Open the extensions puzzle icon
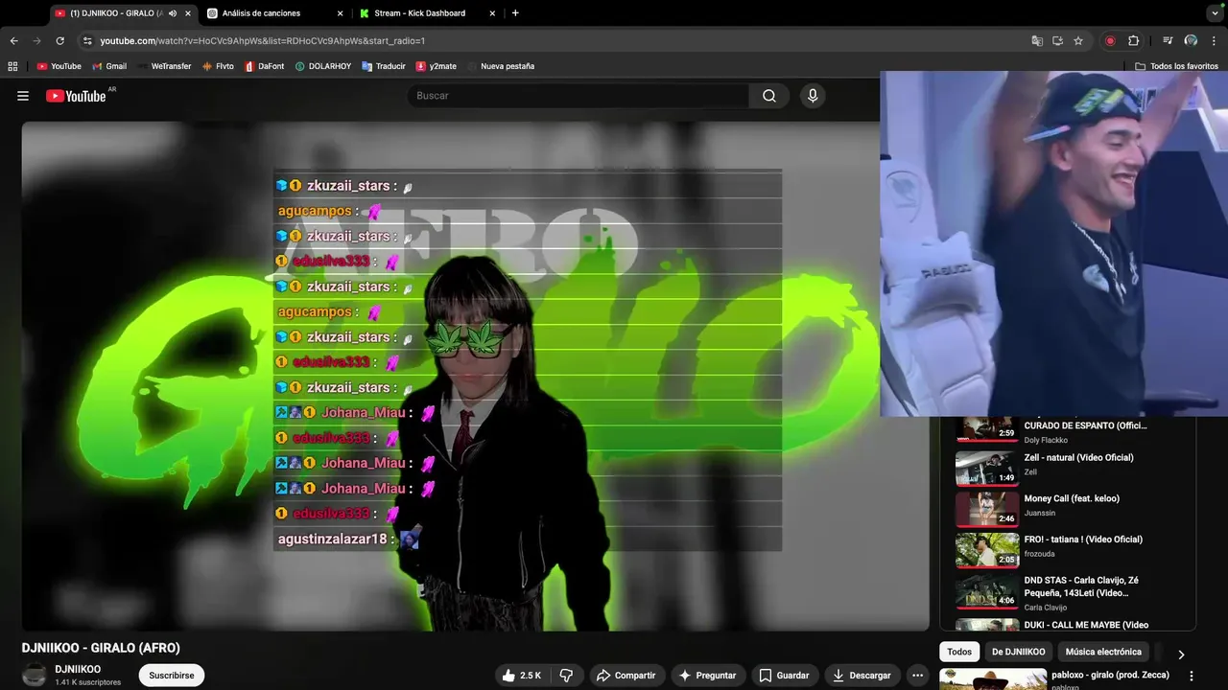 pyautogui.click(x=1133, y=41)
